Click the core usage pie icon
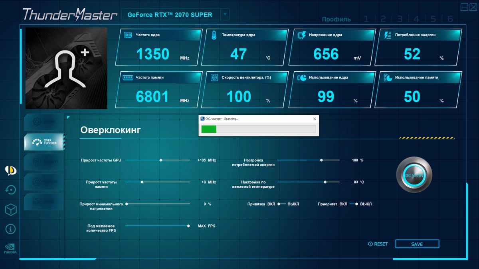This screenshot has width=479, height=269. point(302,77)
